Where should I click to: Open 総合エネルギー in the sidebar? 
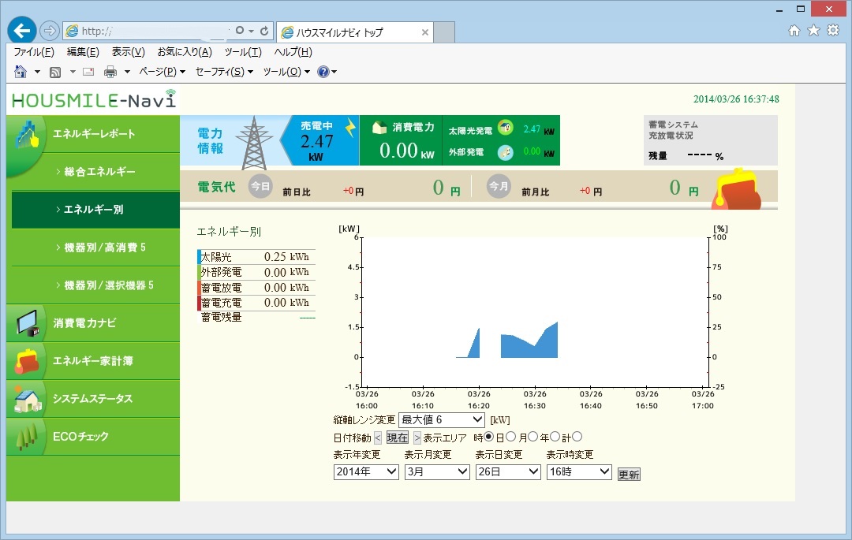95,172
